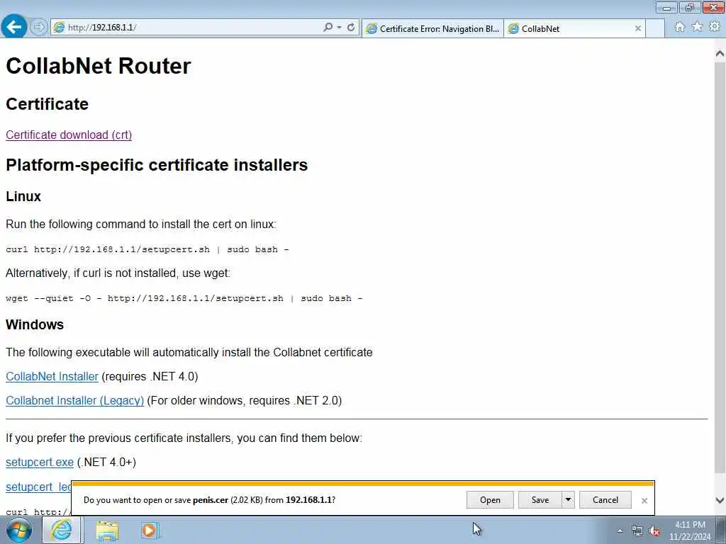Open the CollabNet Installer link

tap(52, 377)
